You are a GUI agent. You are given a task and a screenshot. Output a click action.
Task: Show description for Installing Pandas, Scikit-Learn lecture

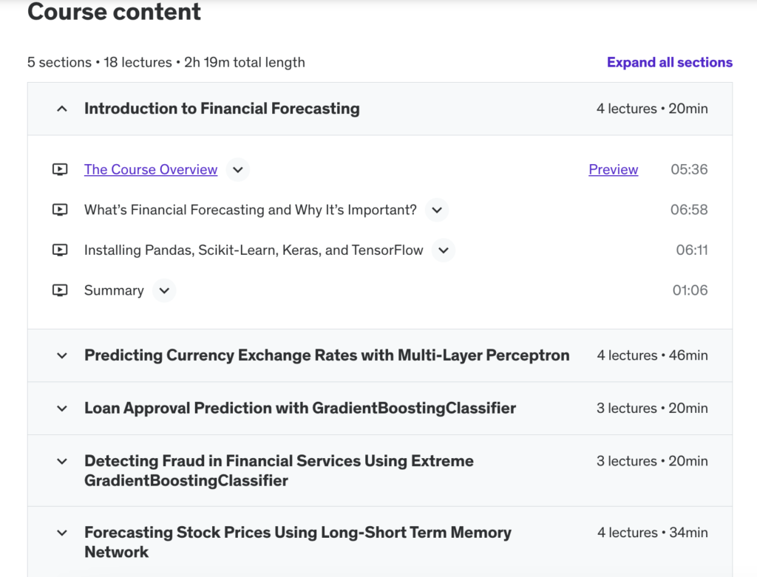444,250
